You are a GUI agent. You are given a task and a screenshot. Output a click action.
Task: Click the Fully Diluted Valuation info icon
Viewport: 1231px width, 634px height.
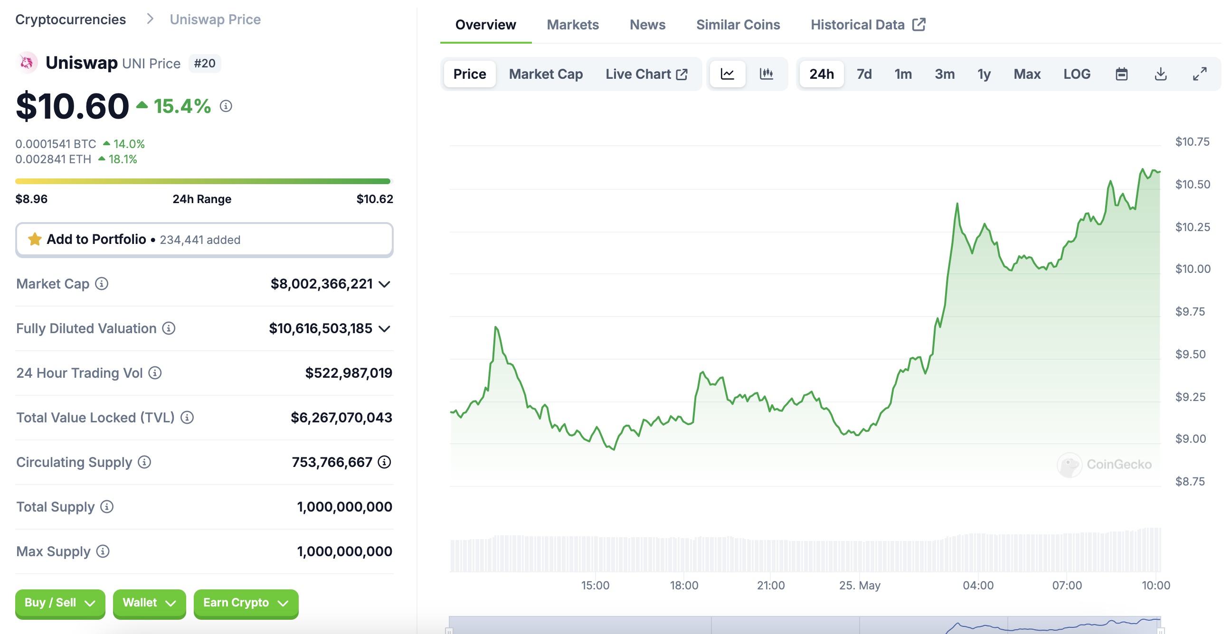coord(169,328)
